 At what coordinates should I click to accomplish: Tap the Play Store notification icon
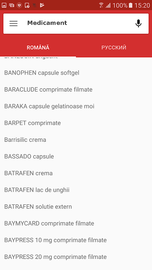click(x=42, y=5)
